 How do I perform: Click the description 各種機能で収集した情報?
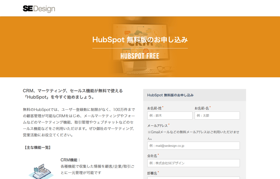(x=97, y=169)
